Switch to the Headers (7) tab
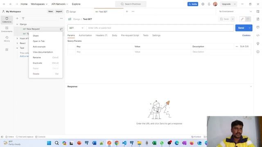Screen dimensions: 262x147 click(x=102, y=36)
